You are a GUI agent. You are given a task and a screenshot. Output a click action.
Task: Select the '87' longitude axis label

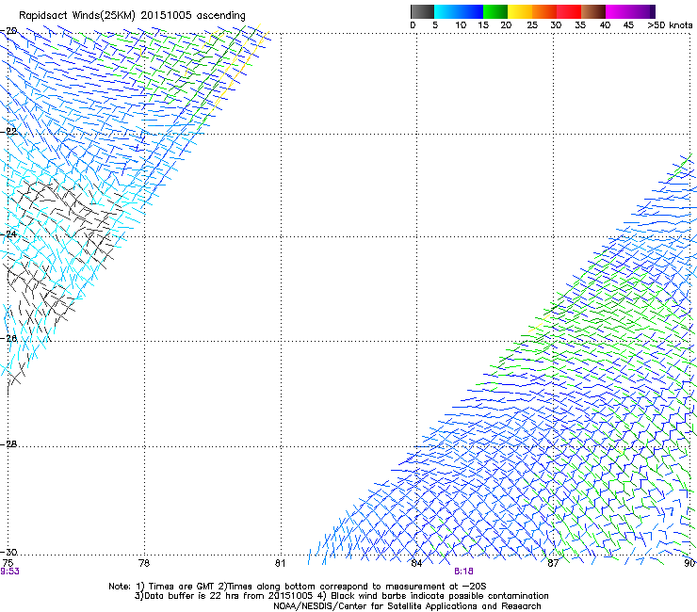tap(553, 563)
